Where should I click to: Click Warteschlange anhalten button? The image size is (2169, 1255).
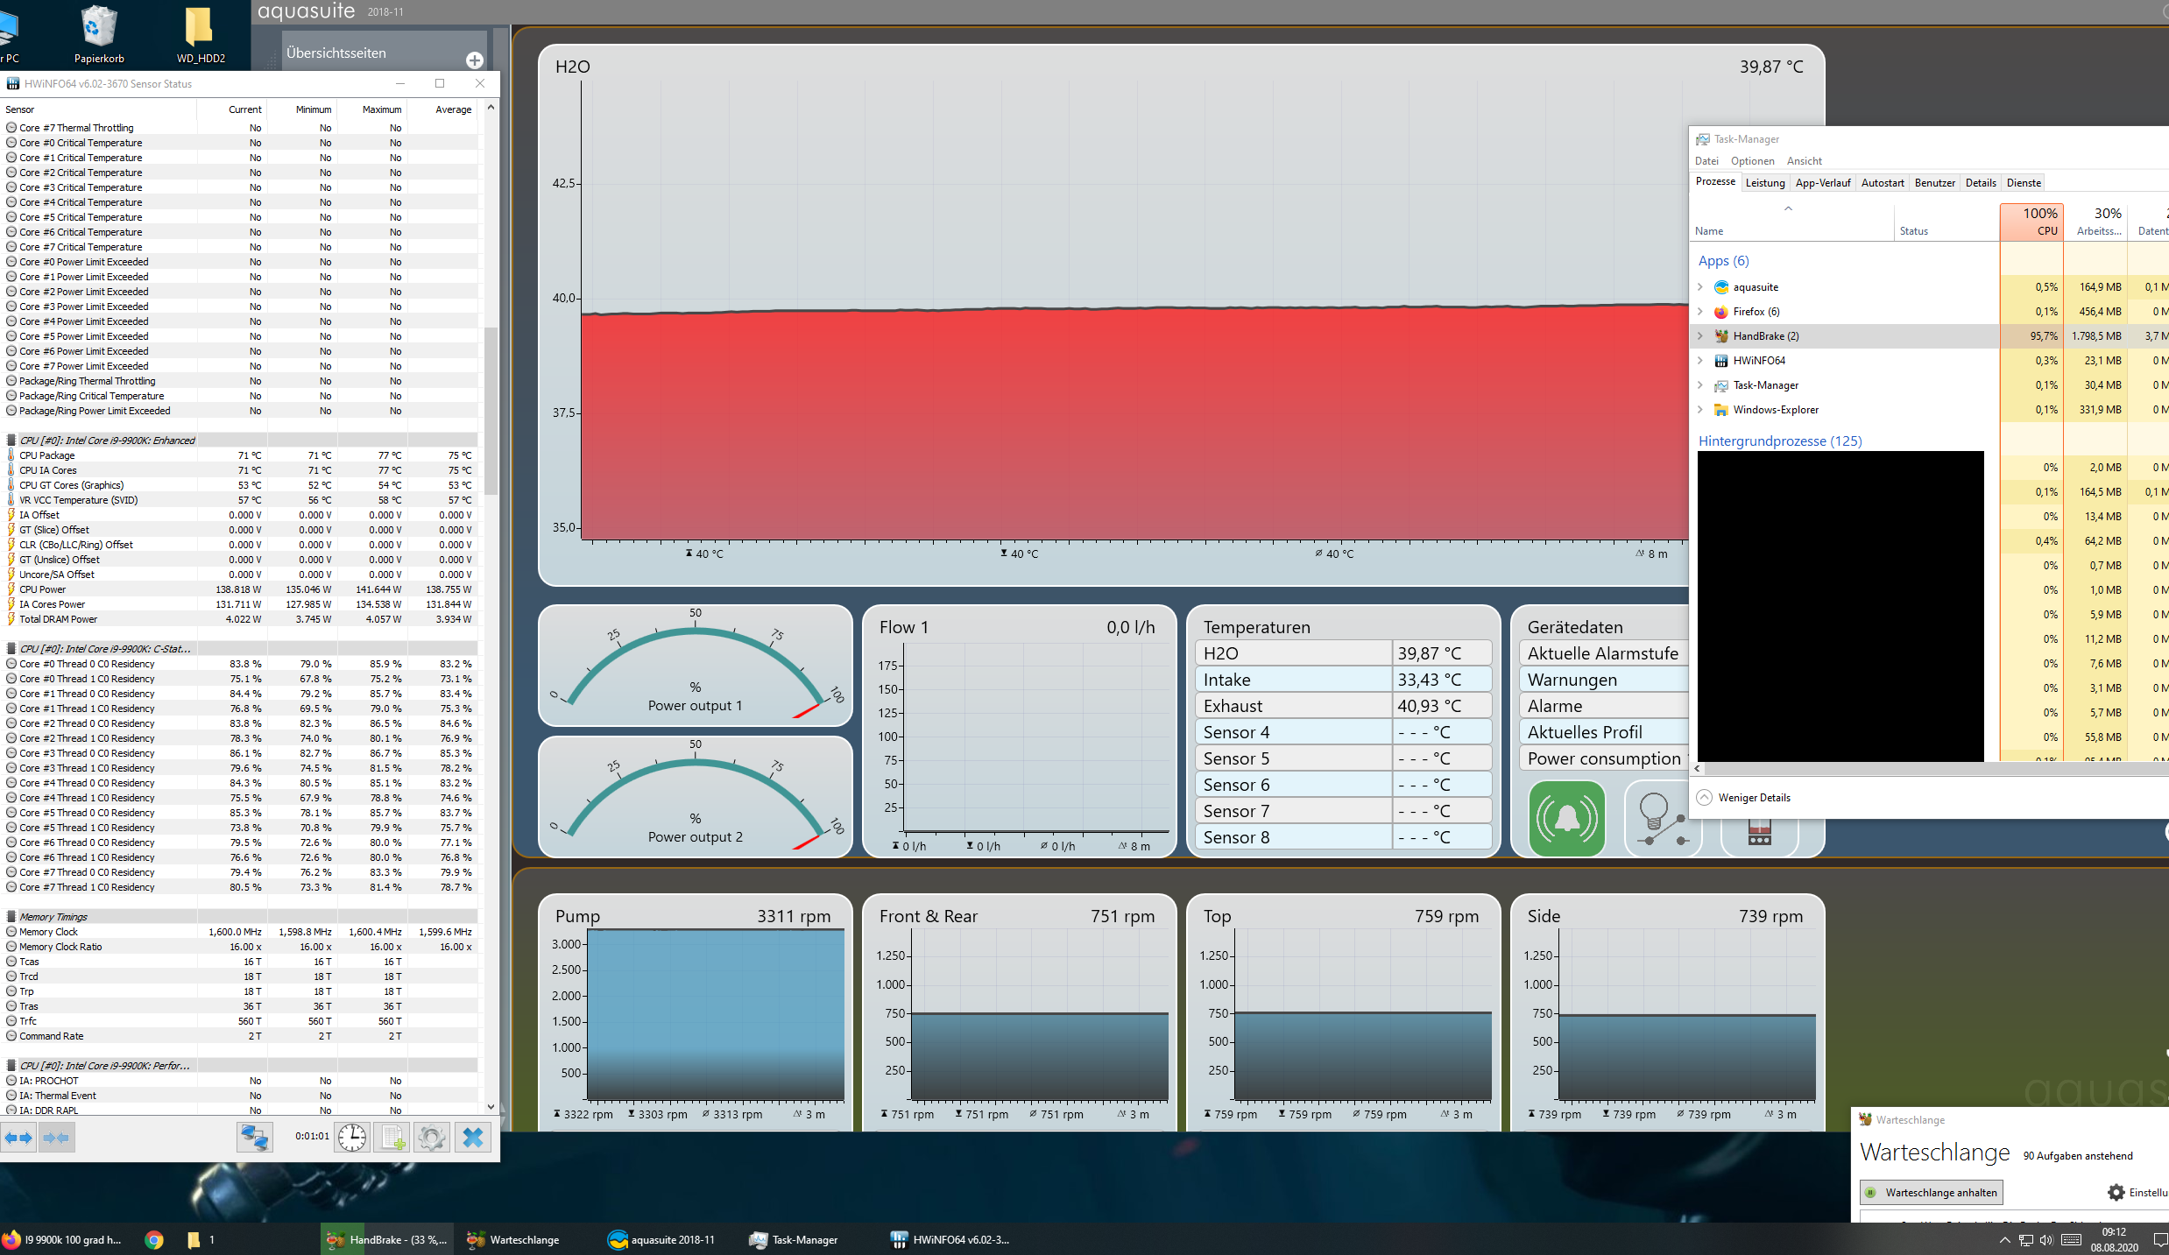click(x=1932, y=1193)
